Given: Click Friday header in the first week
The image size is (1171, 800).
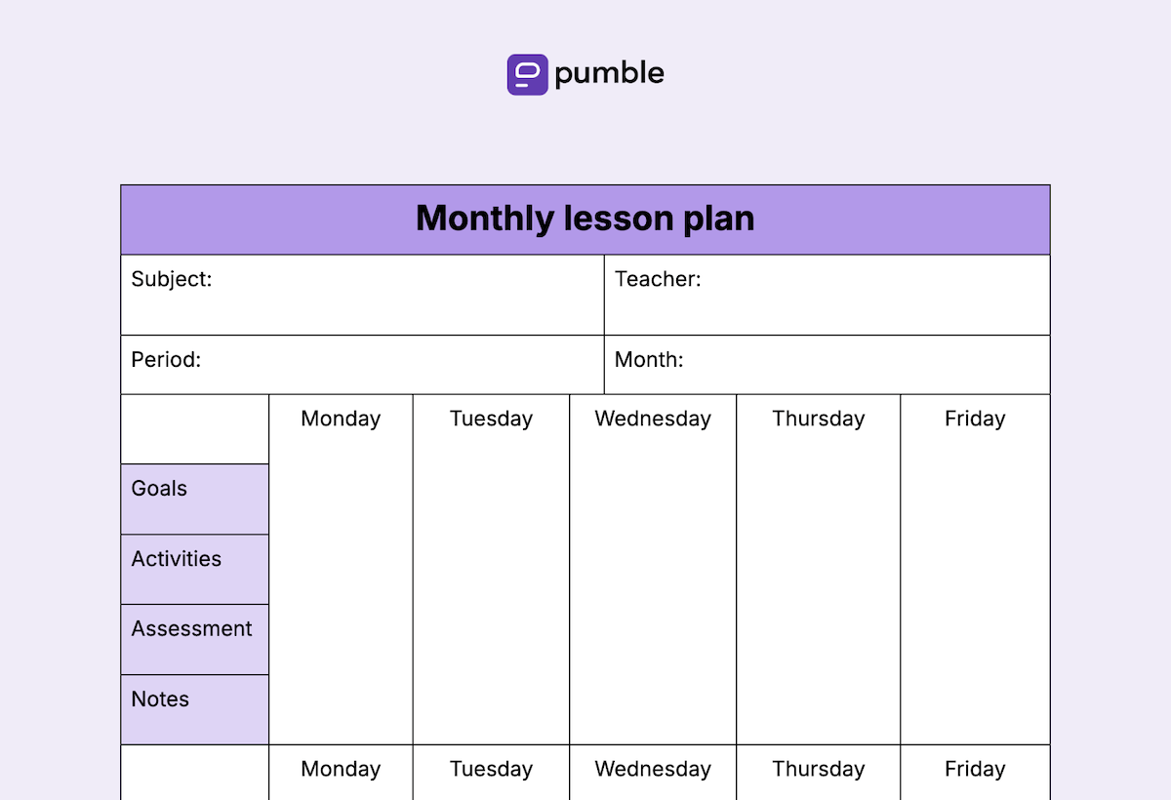Looking at the screenshot, I should point(975,419).
